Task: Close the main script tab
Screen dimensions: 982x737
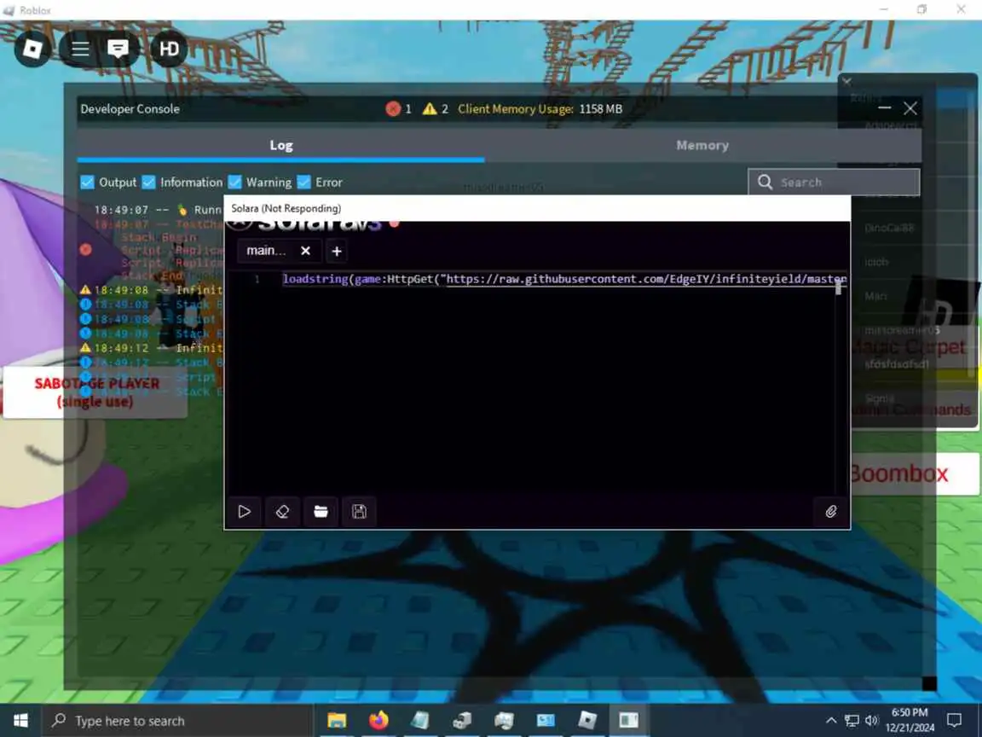Action: [306, 251]
